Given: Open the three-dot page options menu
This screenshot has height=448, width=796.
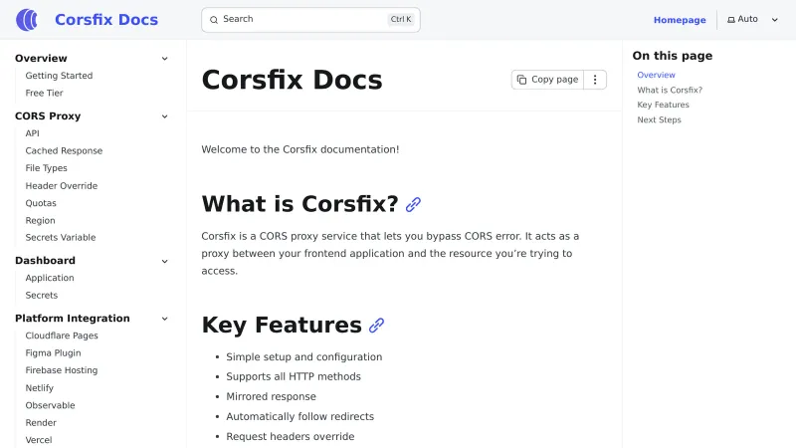Looking at the screenshot, I should [x=595, y=80].
